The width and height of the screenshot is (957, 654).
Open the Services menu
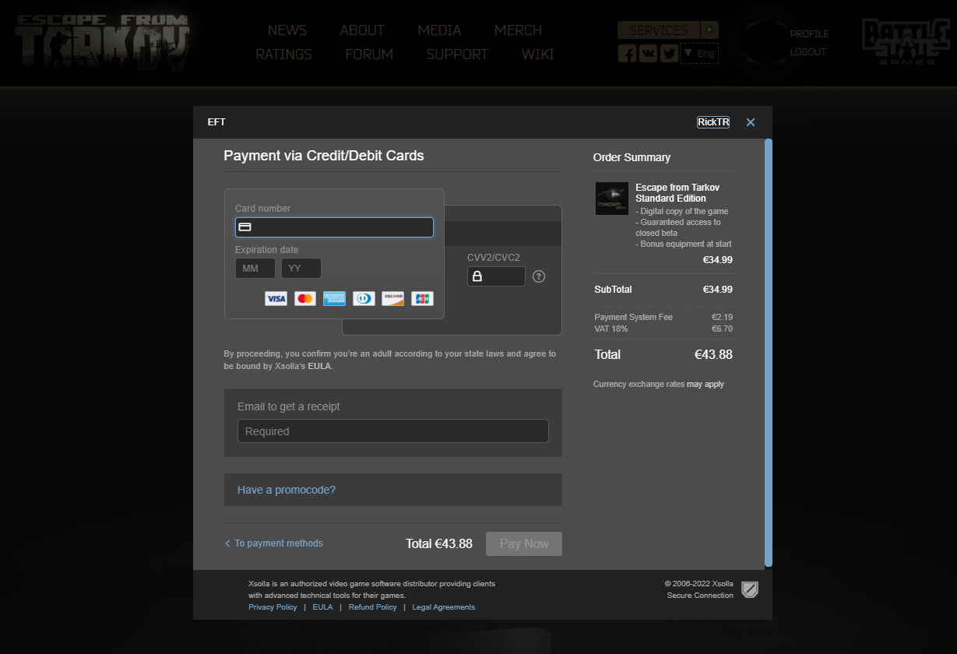click(x=659, y=30)
